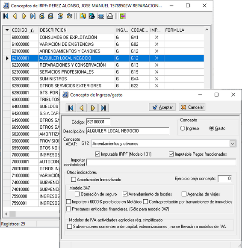This screenshot has width=242, height=248.
Task: Go to first record in Conceptos de IRPF toolbar
Action: pyautogui.click(x=6, y=16)
